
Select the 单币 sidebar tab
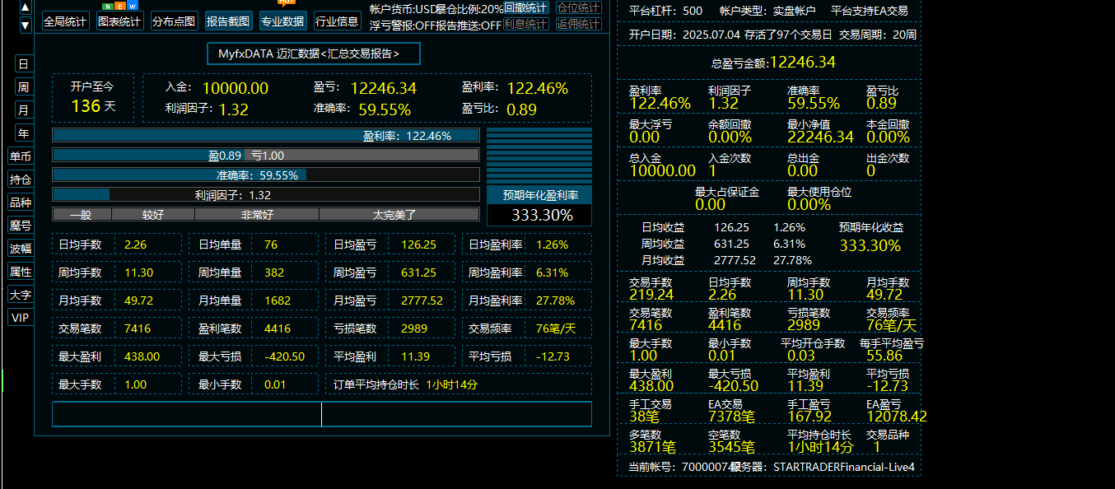click(x=21, y=156)
